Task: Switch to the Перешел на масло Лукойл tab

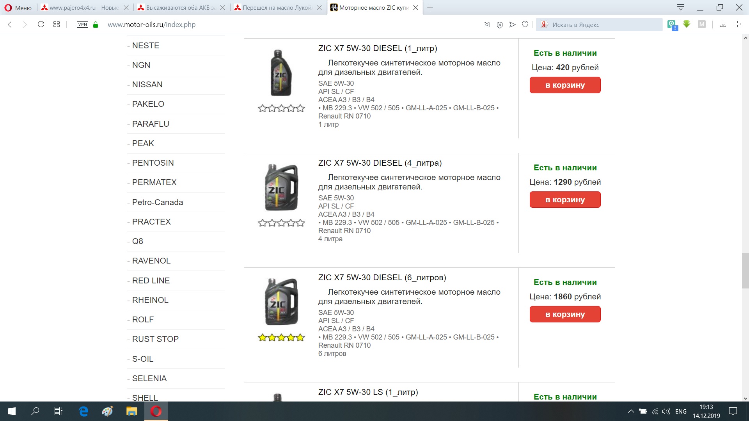Action: [x=277, y=7]
